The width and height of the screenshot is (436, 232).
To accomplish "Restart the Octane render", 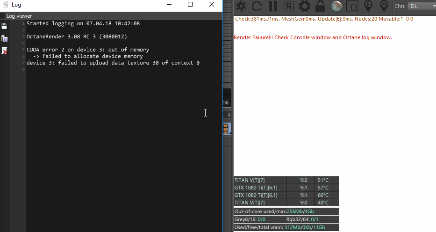I will tap(257, 6).
